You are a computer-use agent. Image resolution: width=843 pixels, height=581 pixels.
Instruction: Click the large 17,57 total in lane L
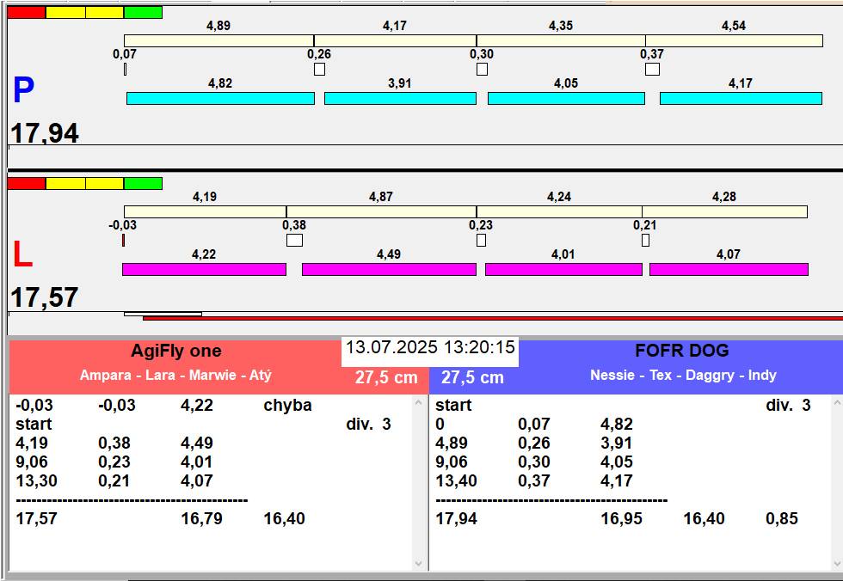(x=45, y=297)
